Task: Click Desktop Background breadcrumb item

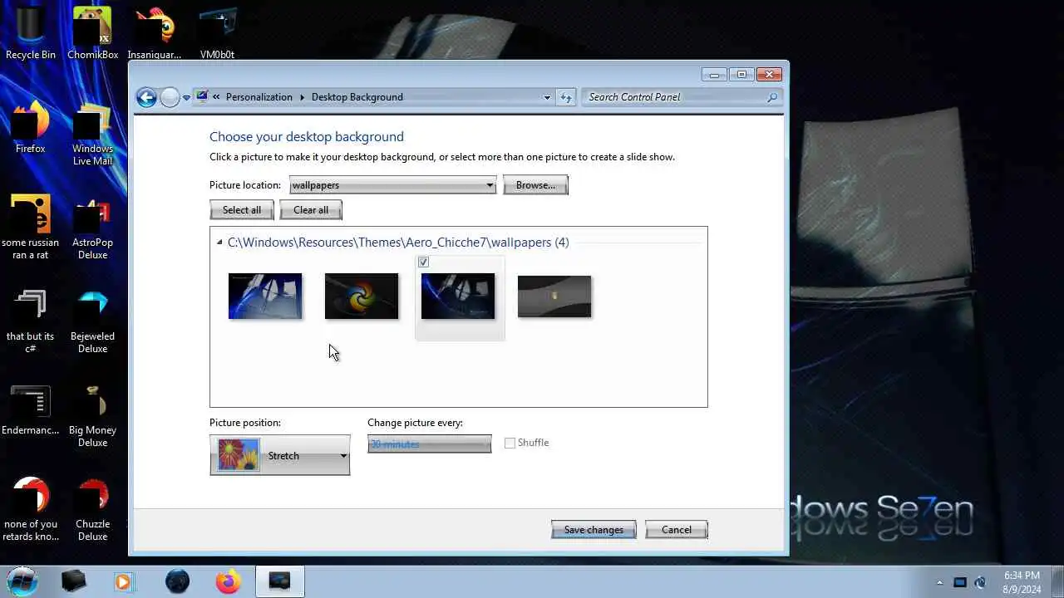Action: pyautogui.click(x=357, y=97)
